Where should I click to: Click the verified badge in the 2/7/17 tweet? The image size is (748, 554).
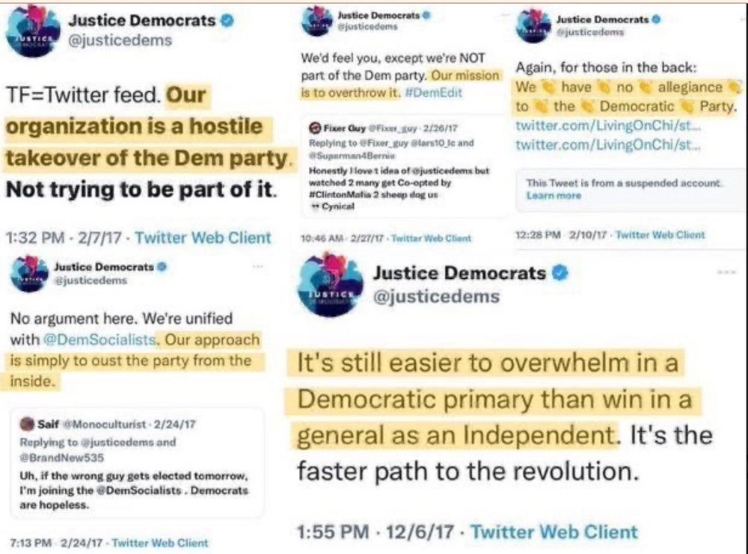tap(228, 20)
